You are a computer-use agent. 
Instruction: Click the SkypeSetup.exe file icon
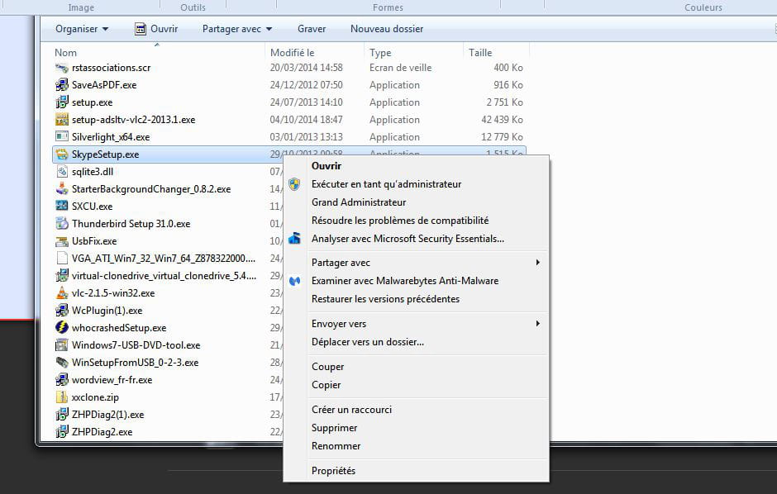[62, 154]
